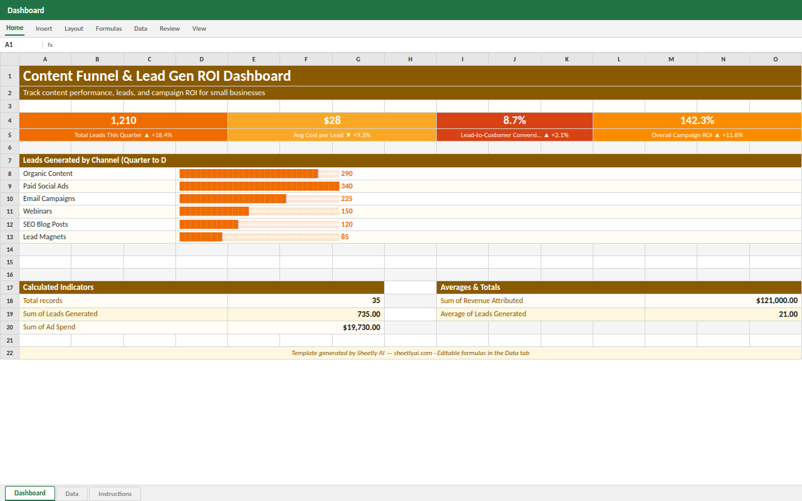The width and height of the screenshot is (802, 501).
Task: Select column A header
Action: [x=45, y=59]
